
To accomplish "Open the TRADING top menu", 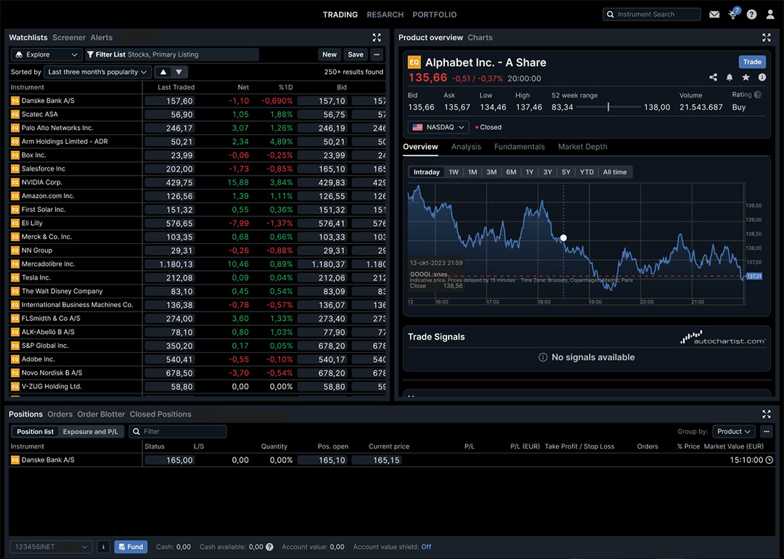I will 340,15.
